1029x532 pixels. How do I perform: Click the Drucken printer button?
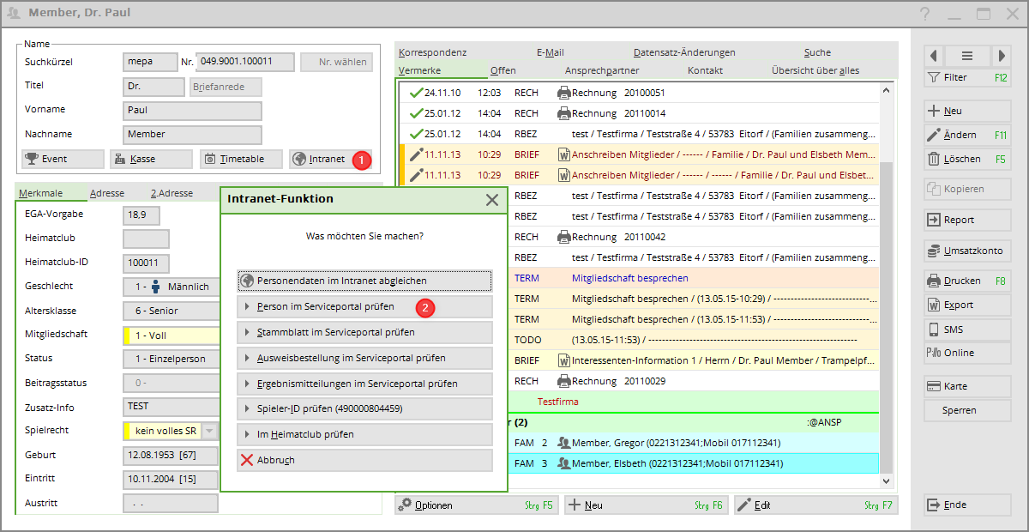click(966, 281)
